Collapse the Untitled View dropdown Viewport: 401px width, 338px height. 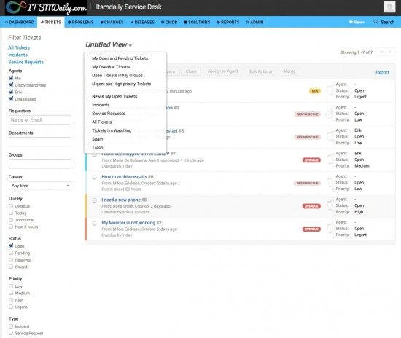click(109, 44)
